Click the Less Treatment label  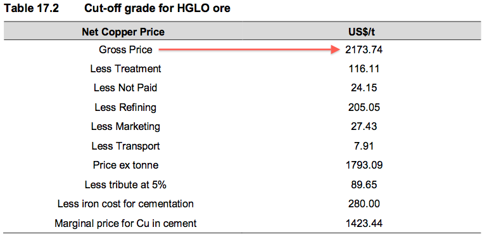(x=126, y=68)
